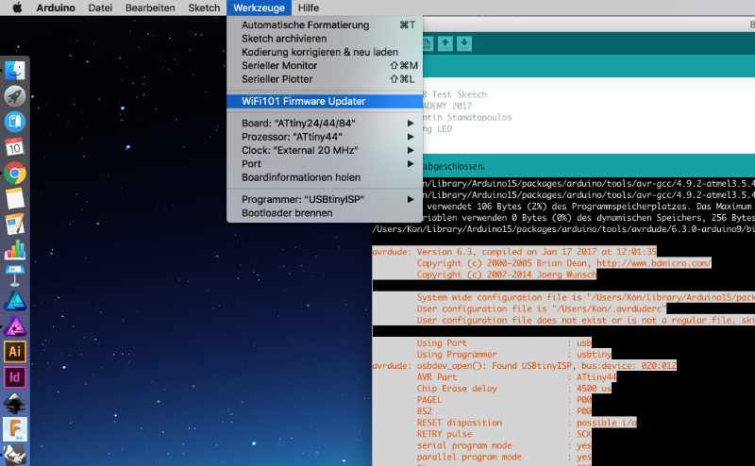Launch Affinity Designer from the dock
This screenshot has width=755, height=466.
point(15,301)
